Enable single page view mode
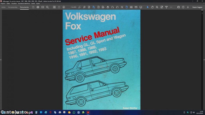This screenshot has height=115, width=205. 127,7
